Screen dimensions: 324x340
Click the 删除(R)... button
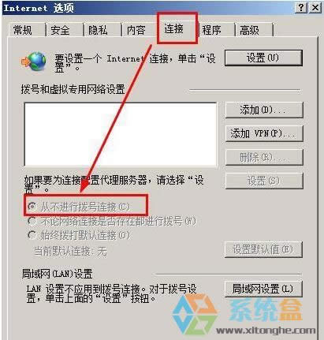click(x=264, y=157)
